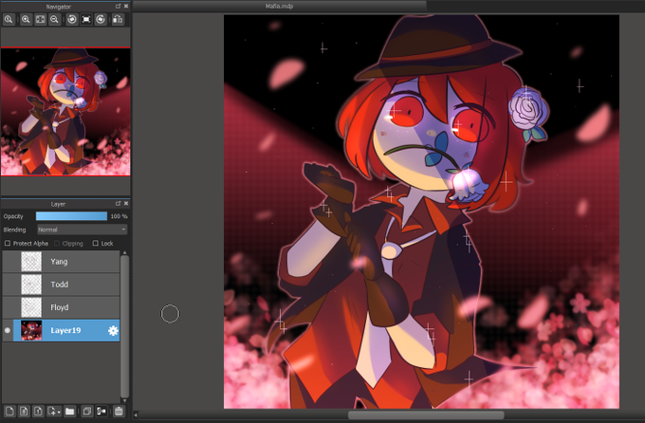Image resolution: width=645 pixels, height=423 pixels.
Task: Fit canvas to window in the Navigator
Action: coord(40,19)
